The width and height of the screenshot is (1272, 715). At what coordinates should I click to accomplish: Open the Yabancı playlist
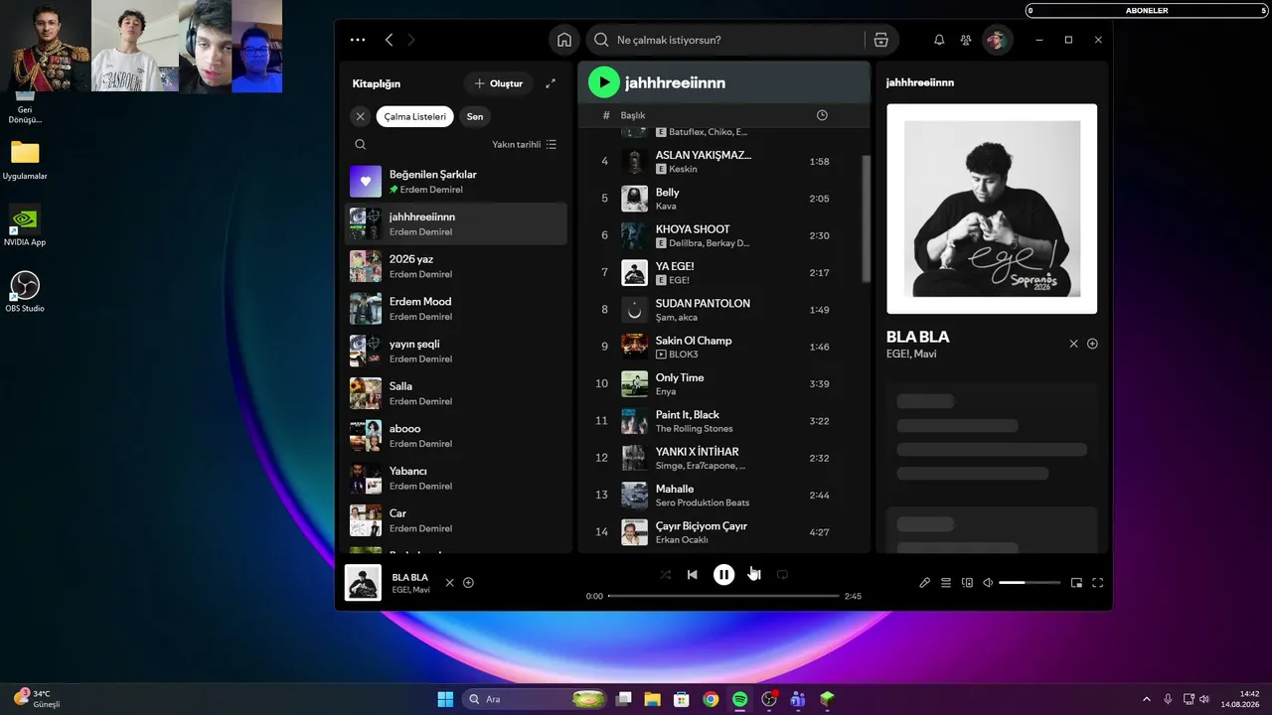455,478
